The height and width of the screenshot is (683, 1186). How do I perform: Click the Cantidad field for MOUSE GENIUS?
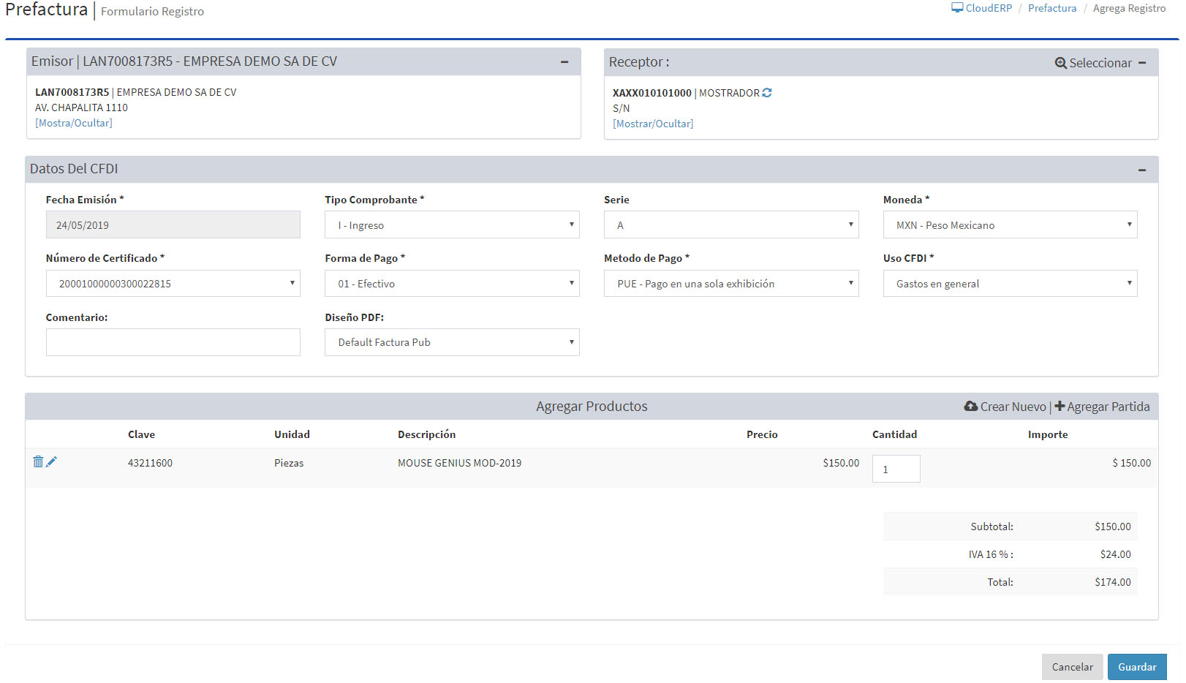tap(896, 469)
